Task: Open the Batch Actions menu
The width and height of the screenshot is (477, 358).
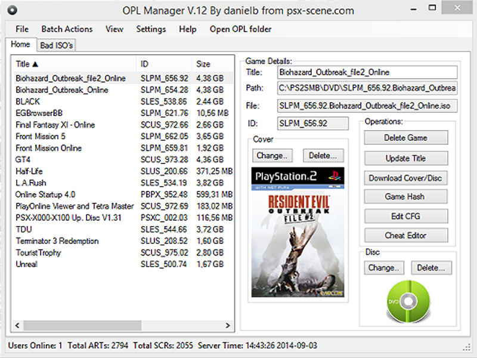Action: 67,29
